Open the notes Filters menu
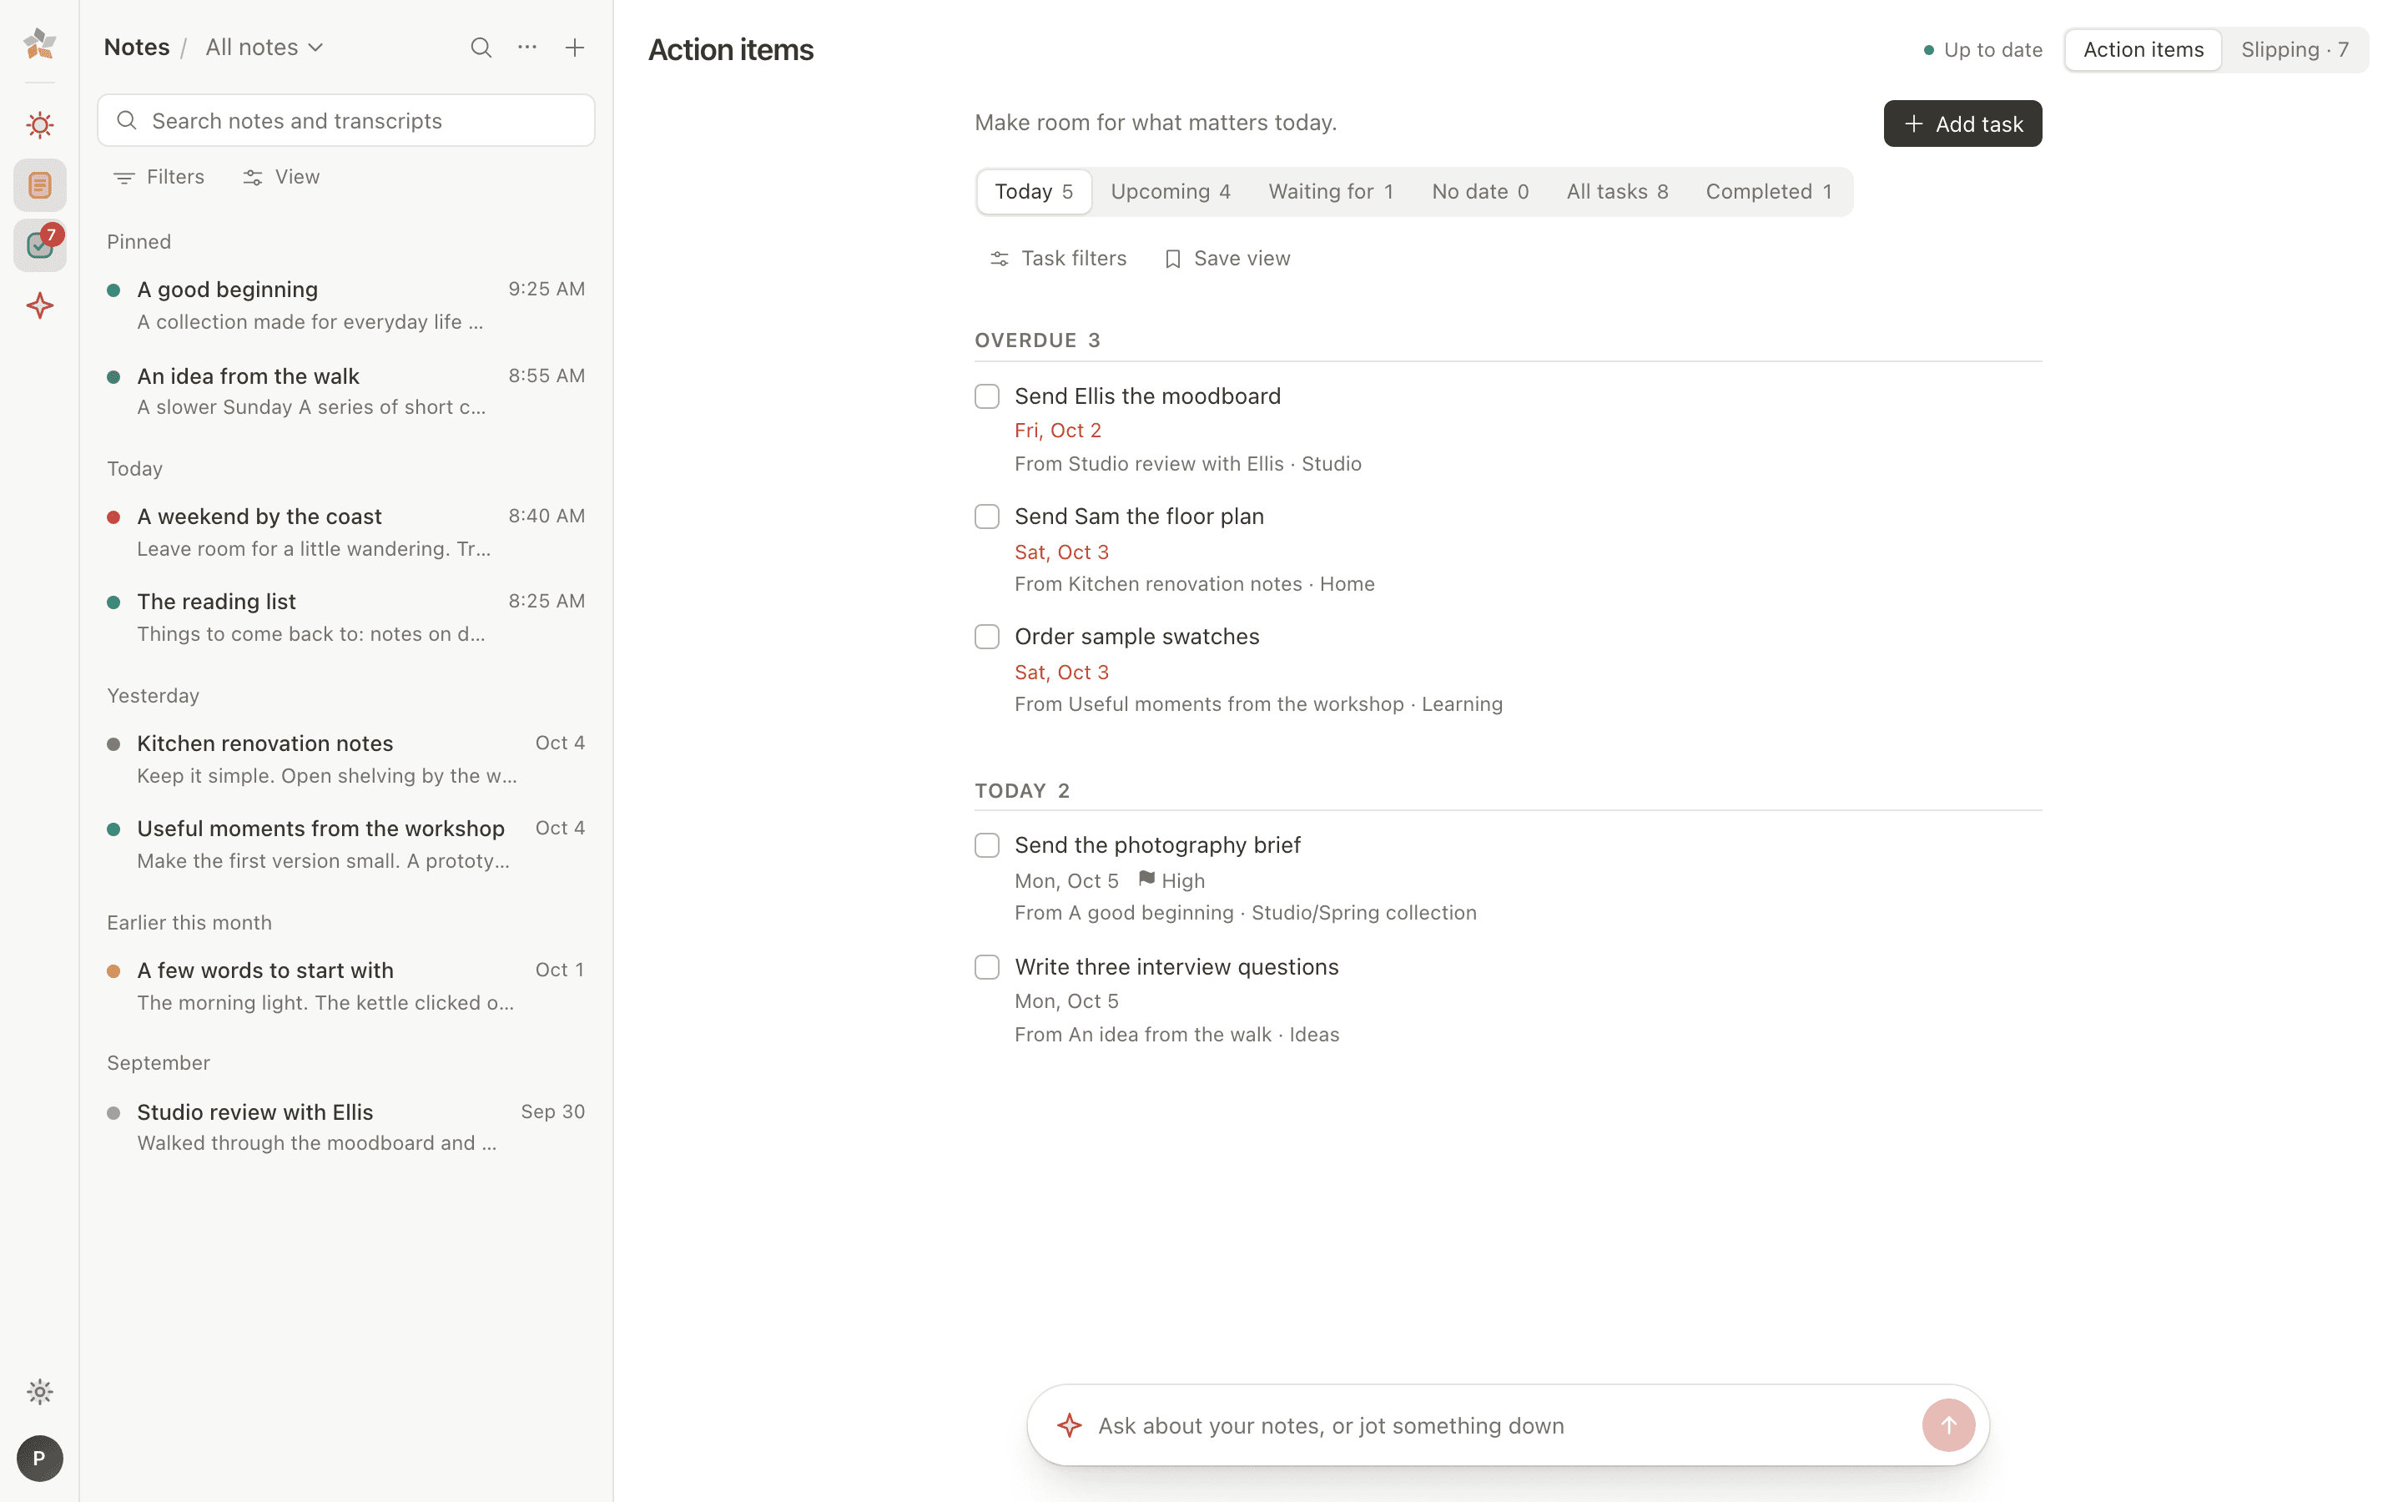Screen dimensions: 2403x1502 [159, 177]
